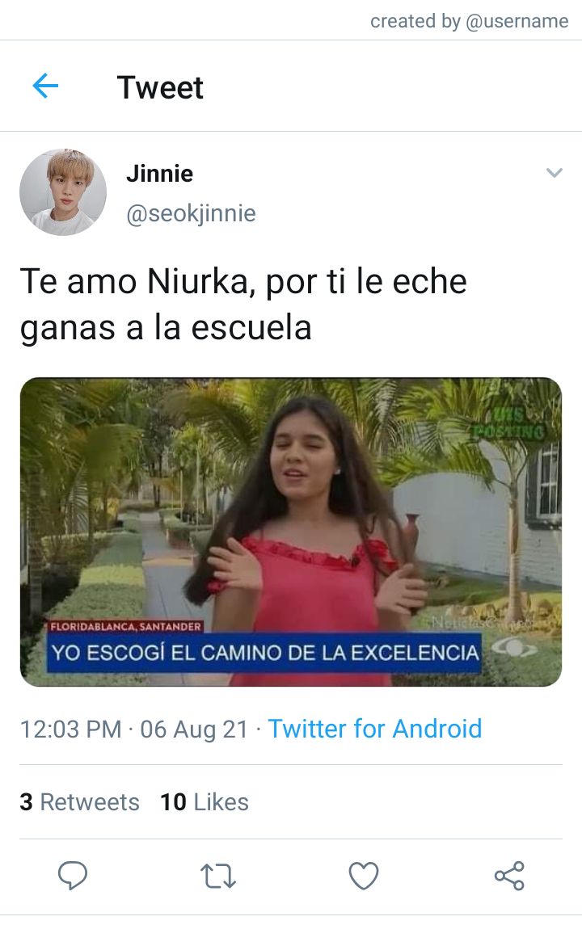Click the 06 Aug 21 date

point(194,729)
